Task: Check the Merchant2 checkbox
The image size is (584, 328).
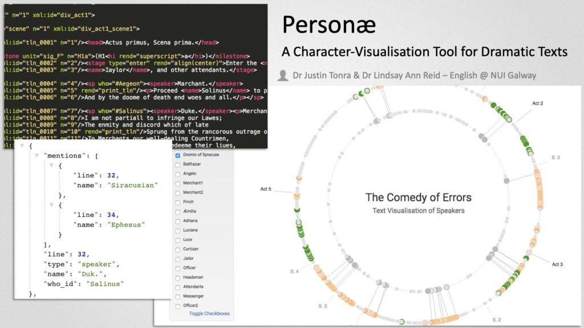Action: click(178, 193)
